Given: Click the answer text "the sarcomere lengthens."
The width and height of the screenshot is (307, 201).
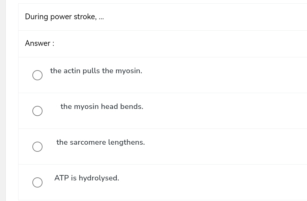Looking at the screenshot, I should coord(101,142).
